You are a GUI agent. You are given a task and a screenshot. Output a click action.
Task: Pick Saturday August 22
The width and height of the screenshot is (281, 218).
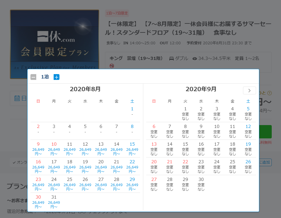(x=132, y=166)
